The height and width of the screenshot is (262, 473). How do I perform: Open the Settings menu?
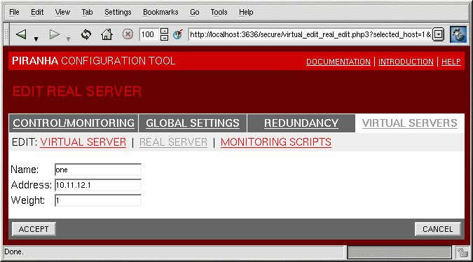[x=118, y=12]
